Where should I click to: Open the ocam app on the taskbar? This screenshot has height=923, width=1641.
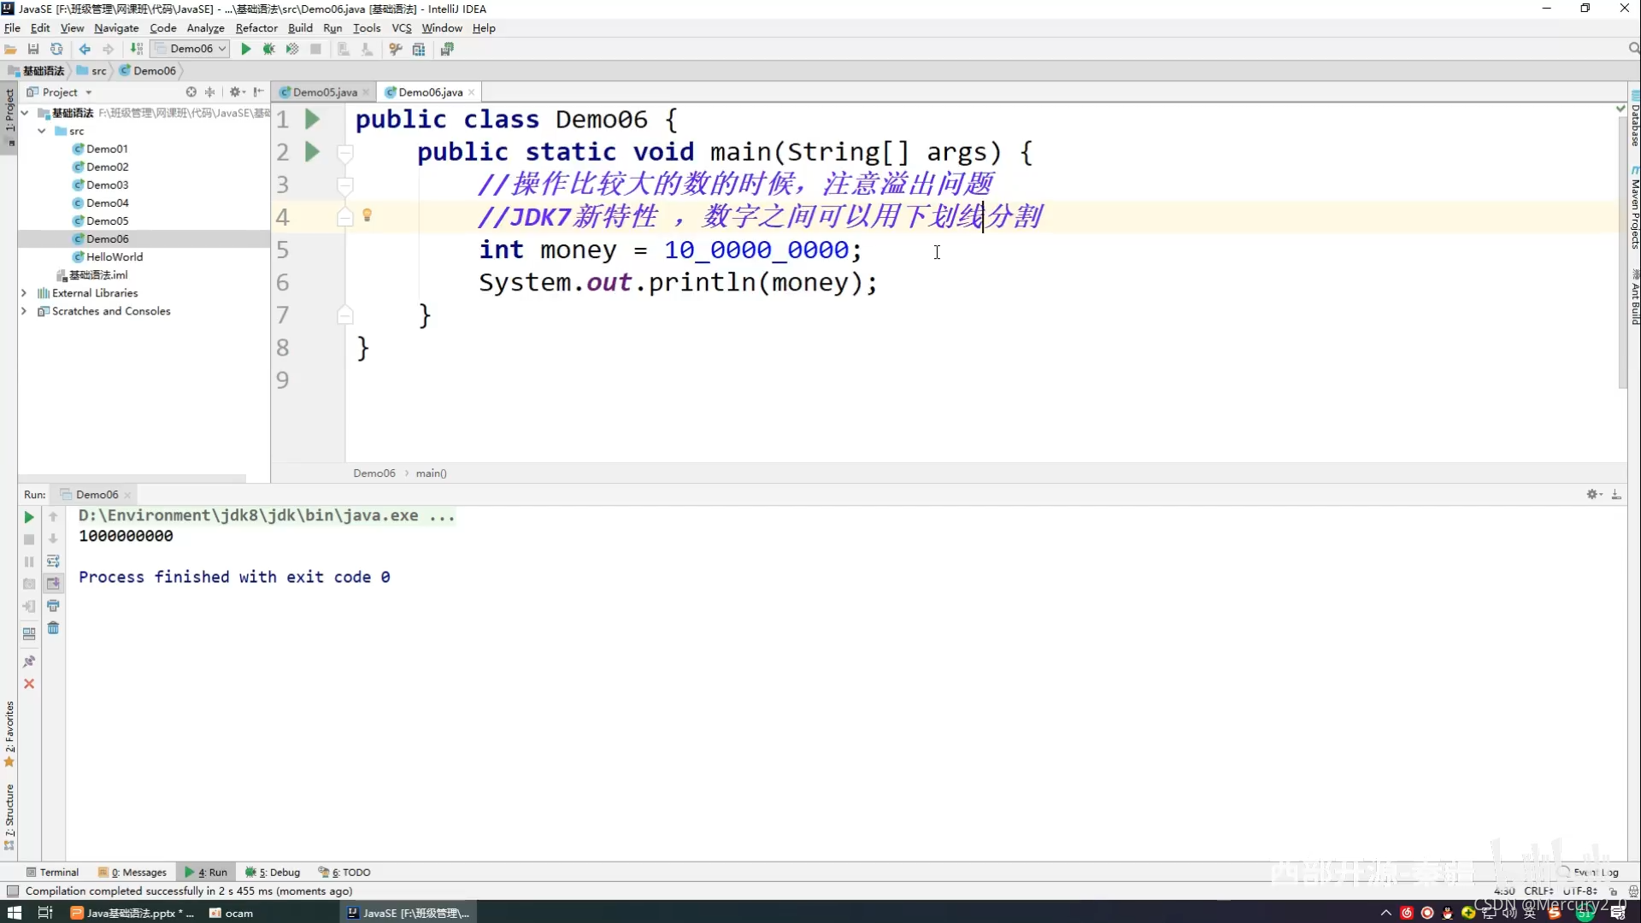tap(231, 913)
